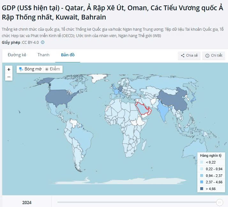The width and height of the screenshot is (228, 207).
Task: Open the Đường kẻ line chart tab
Action: coord(17,55)
